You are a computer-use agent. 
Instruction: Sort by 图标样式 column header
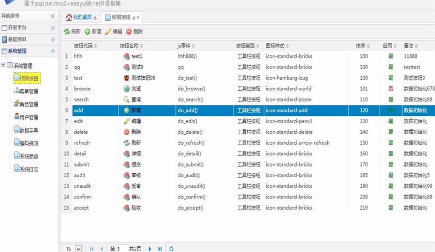pyautogui.click(x=277, y=46)
